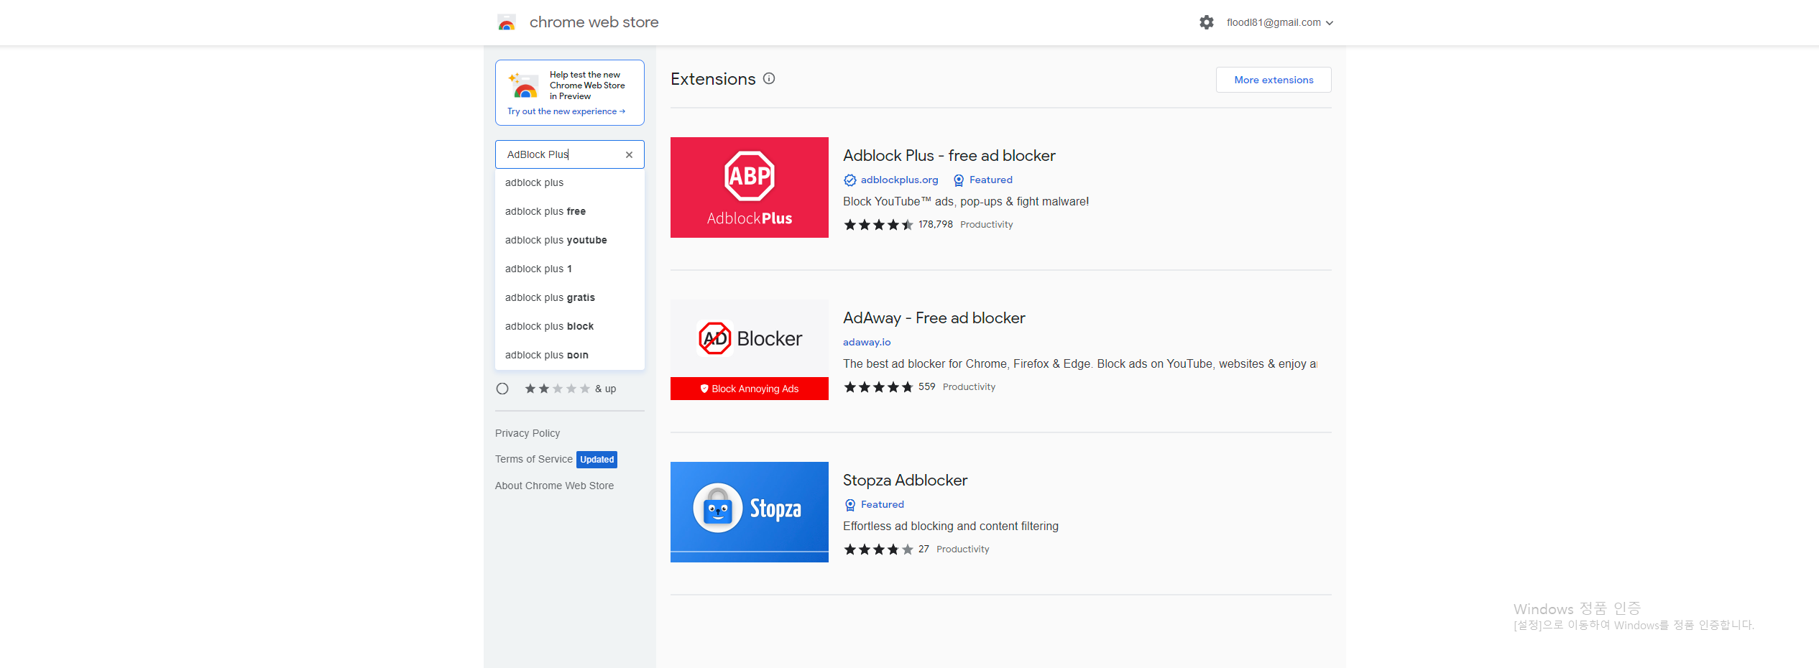Click Productivity category on AdAway

click(x=969, y=387)
